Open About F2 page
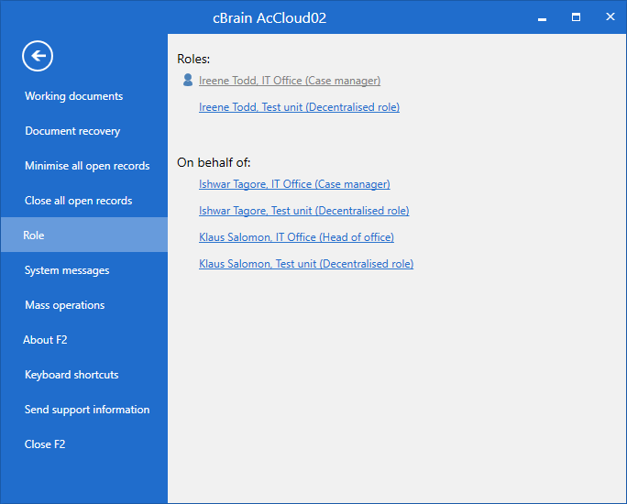This screenshot has height=504, width=627. point(45,340)
